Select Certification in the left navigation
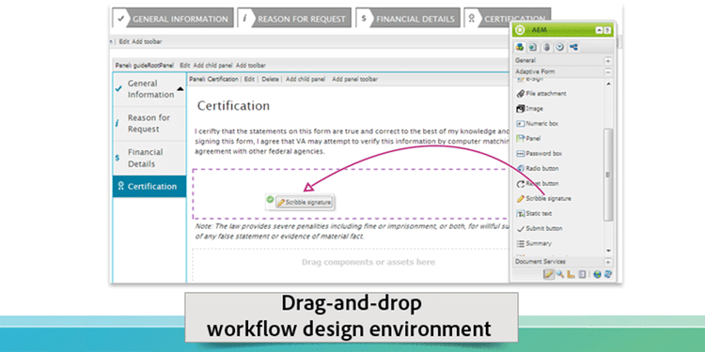Viewport: 705px width, 352px height. click(x=149, y=187)
